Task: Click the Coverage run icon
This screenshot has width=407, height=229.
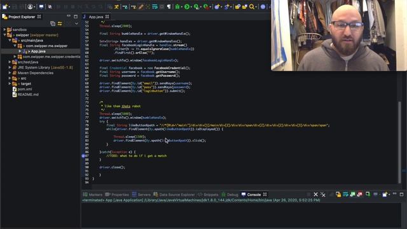Action: pyautogui.click(x=197, y=7)
